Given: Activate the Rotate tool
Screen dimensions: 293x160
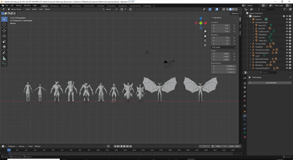Looking at the screenshot, I should coord(4,36).
